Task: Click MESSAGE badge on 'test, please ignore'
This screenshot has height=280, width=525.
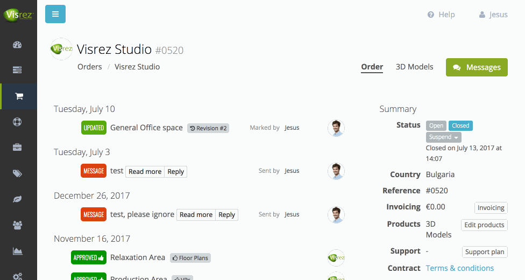Action: [94, 214]
